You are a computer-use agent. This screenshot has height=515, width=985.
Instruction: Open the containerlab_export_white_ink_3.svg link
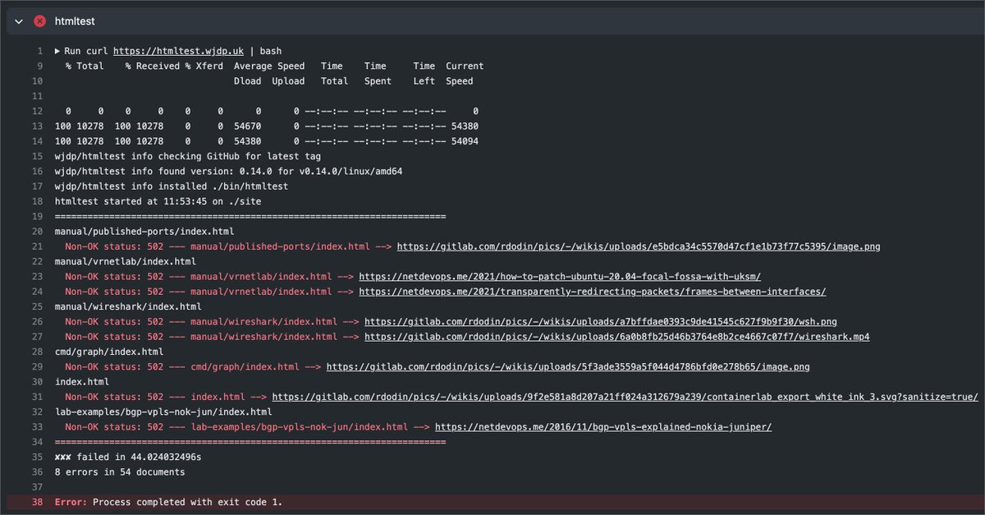(x=625, y=398)
